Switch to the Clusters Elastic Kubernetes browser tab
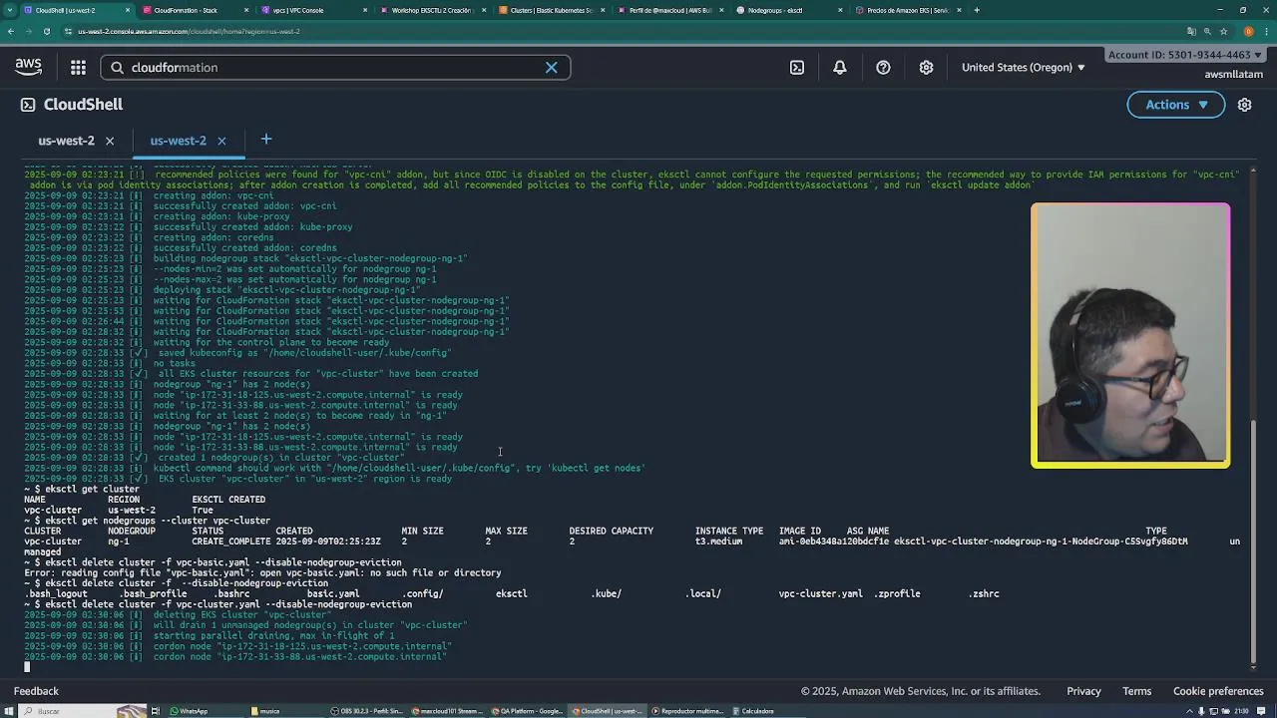Image resolution: width=1277 pixels, height=718 pixels. tap(549, 10)
